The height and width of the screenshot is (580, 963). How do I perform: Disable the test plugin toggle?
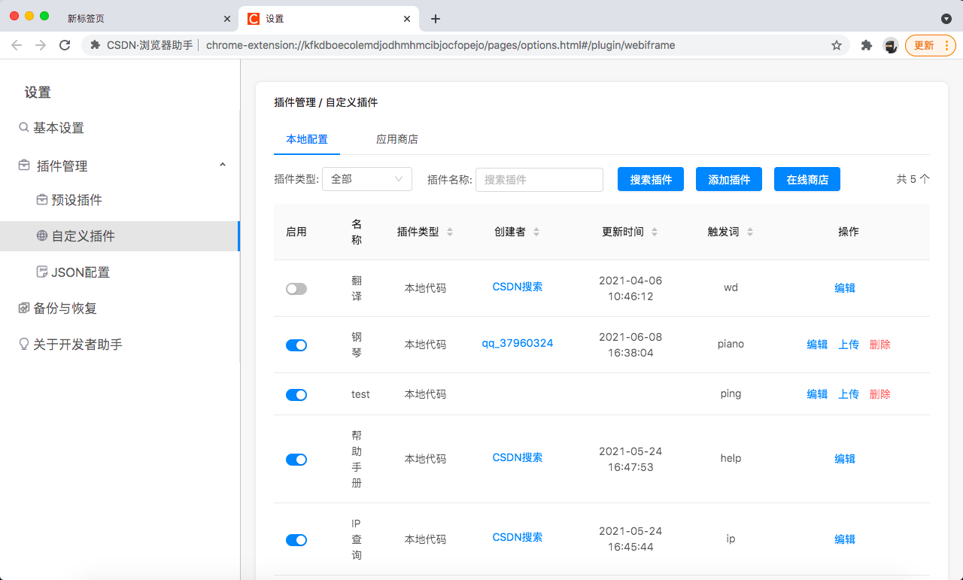(x=296, y=395)
